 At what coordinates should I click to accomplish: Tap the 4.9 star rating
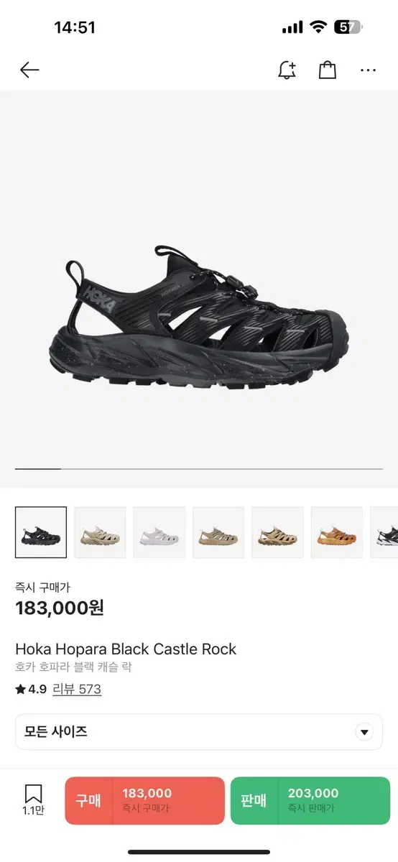coord(31,690)
